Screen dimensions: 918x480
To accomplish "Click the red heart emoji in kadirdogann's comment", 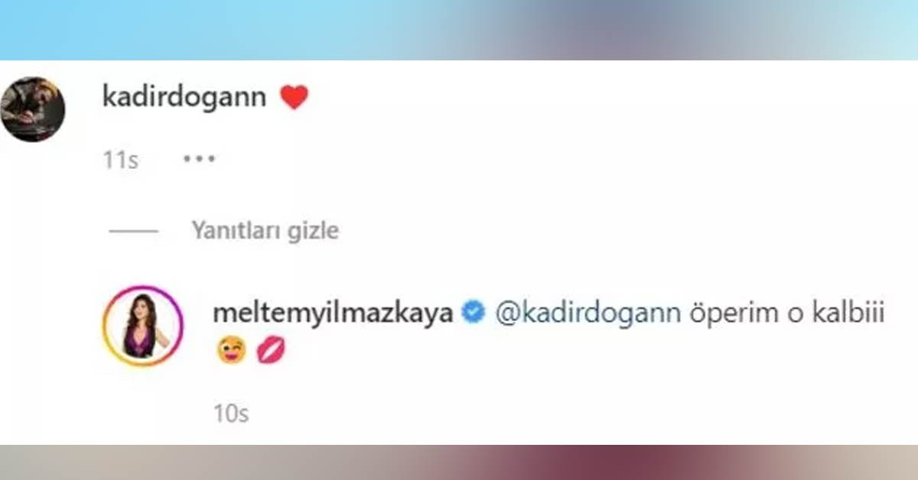I will (294, 98).
